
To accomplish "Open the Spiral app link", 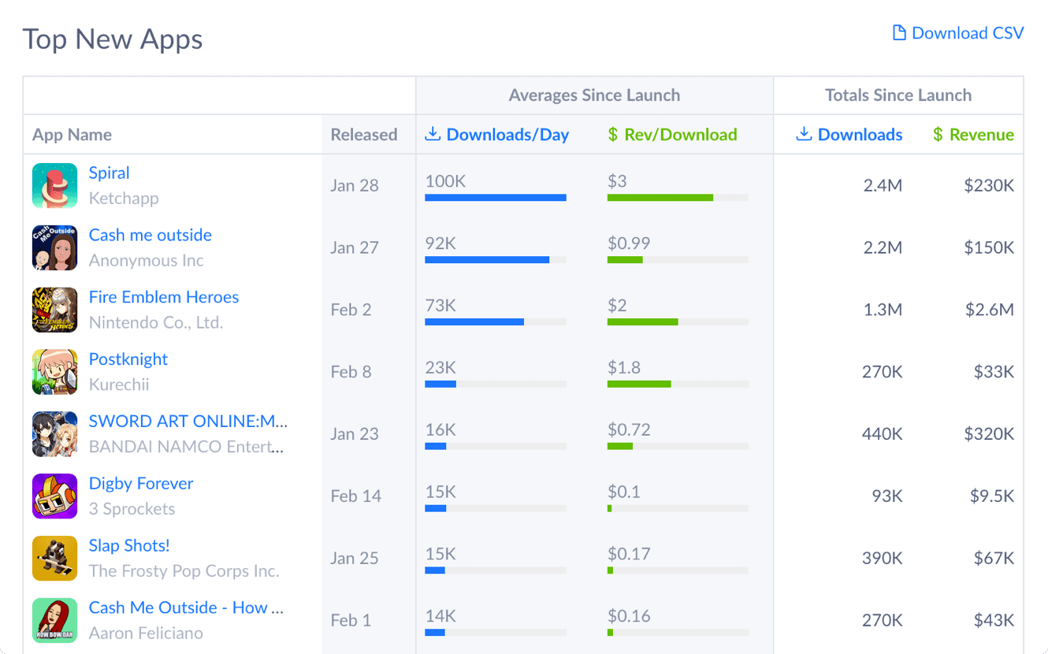I will tap(109, 173).
